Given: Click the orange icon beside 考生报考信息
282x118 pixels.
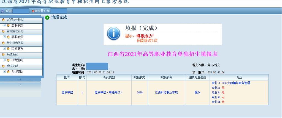Looking at the screenshot, I should 3,43.
